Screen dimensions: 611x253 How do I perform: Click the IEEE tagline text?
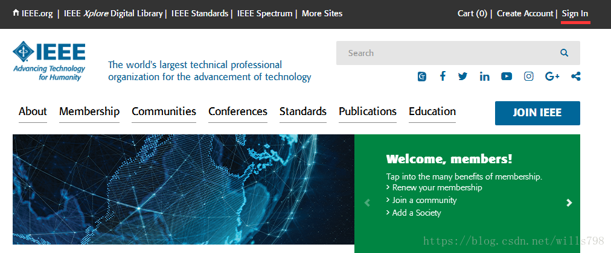coord(210,70)
